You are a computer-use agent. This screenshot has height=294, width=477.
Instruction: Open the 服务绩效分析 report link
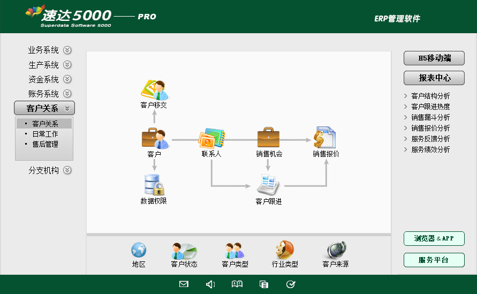430,149
